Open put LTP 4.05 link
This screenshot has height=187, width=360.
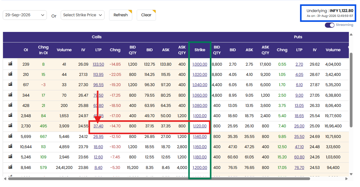[x=299, y=74]
